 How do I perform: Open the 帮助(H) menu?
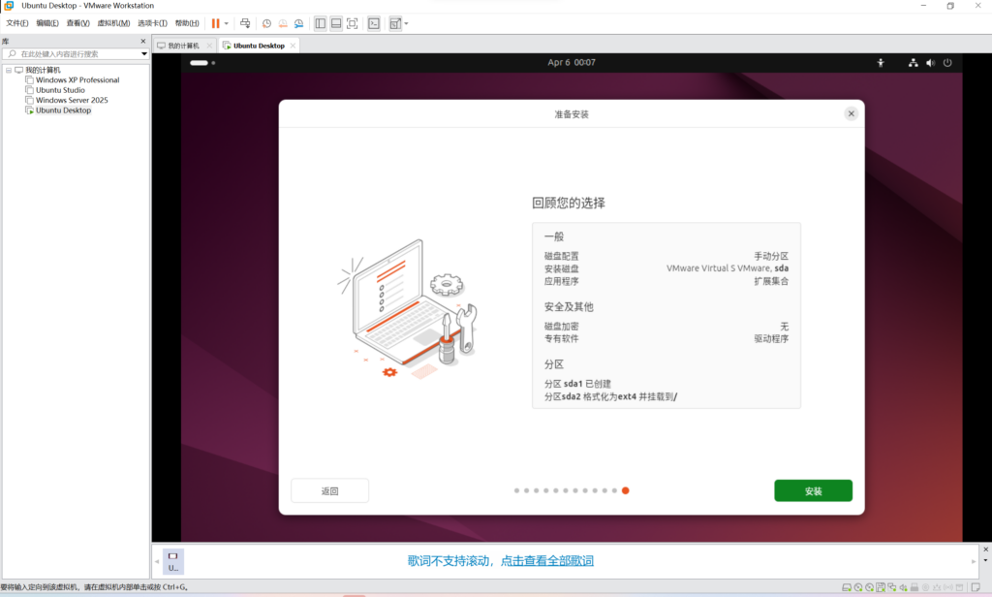[x=187, y=23]
